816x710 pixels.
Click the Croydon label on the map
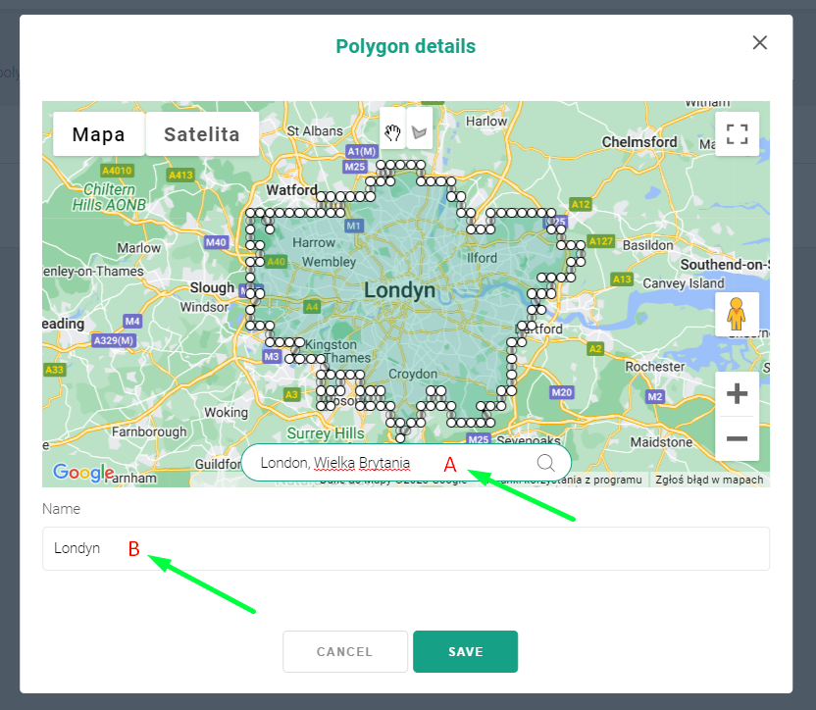pyautogui.click(x=413, y=374)
